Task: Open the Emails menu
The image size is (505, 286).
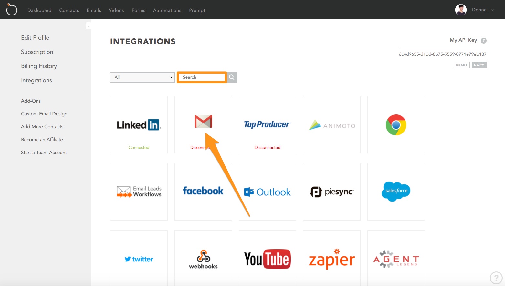Action: [94, 10]
